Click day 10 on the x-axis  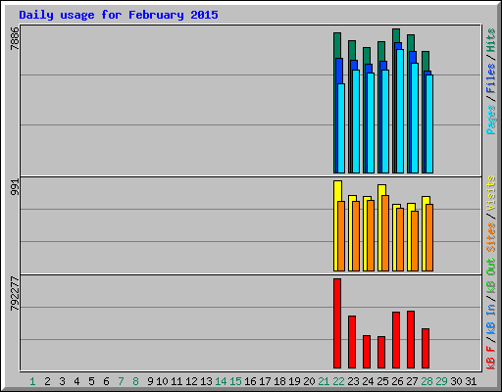(x=162, y=381)
